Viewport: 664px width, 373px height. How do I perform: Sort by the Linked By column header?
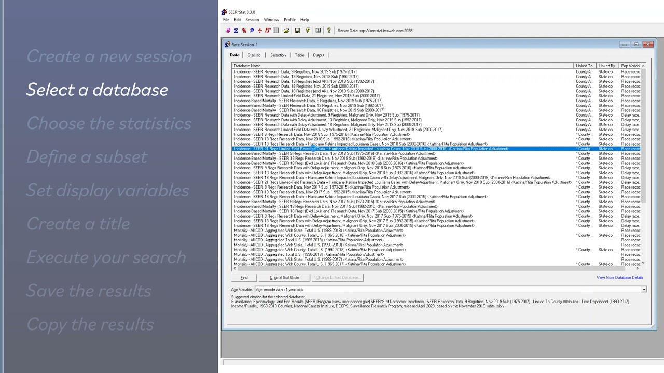[607, 66]
